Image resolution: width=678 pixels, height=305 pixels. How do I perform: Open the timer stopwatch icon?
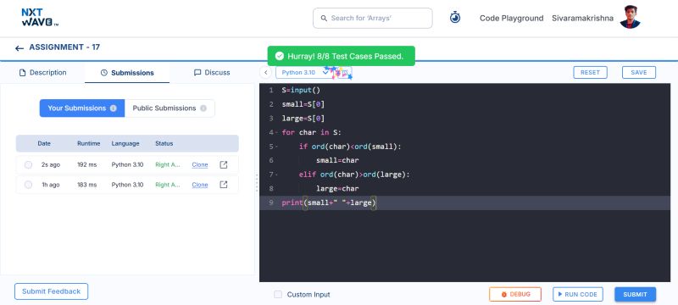[455, 18]
